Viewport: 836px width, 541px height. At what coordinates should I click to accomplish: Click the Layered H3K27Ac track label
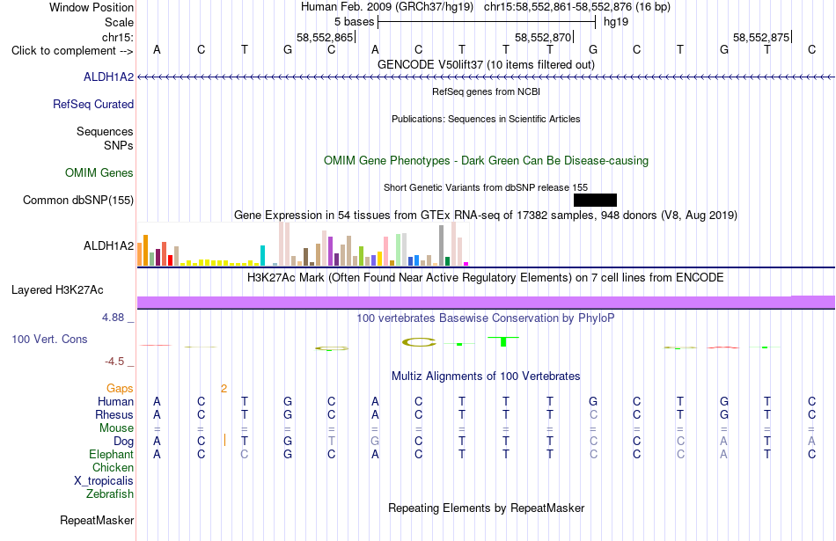click(57, 290)
